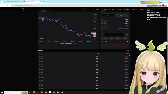
Task: Choose the max quick-amount button
Action: click(x=125, y=38)
